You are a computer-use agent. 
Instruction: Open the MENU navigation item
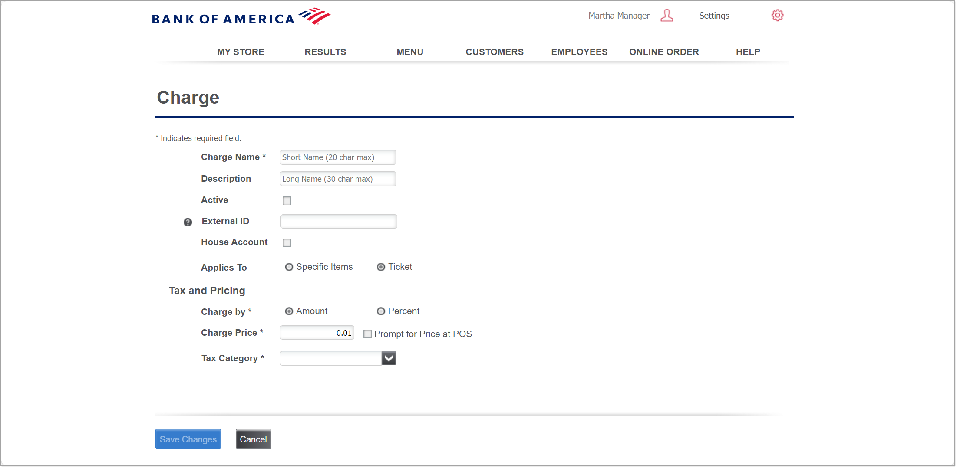(410, 52)
